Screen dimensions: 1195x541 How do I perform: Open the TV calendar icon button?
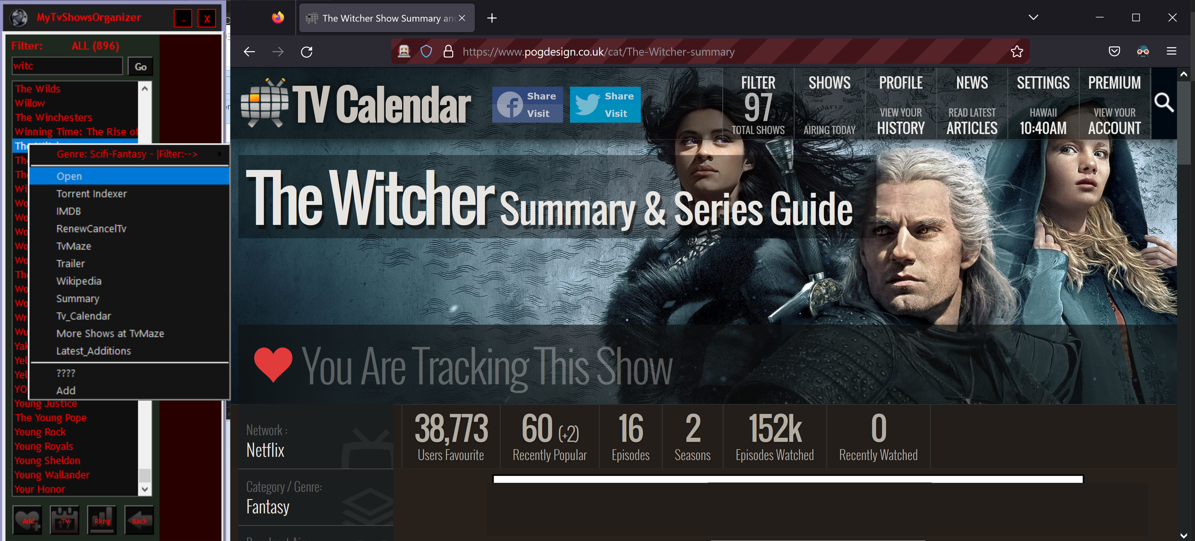coord(65,520)
